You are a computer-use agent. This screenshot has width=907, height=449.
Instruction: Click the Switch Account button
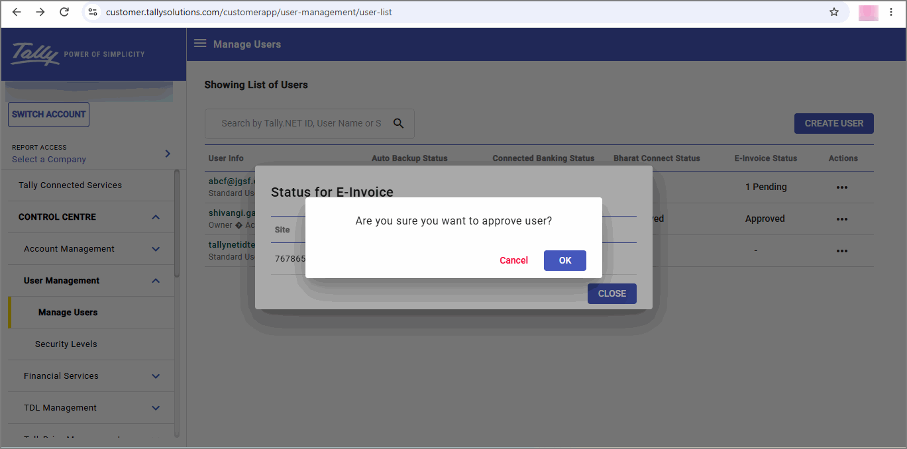point(48,115)
